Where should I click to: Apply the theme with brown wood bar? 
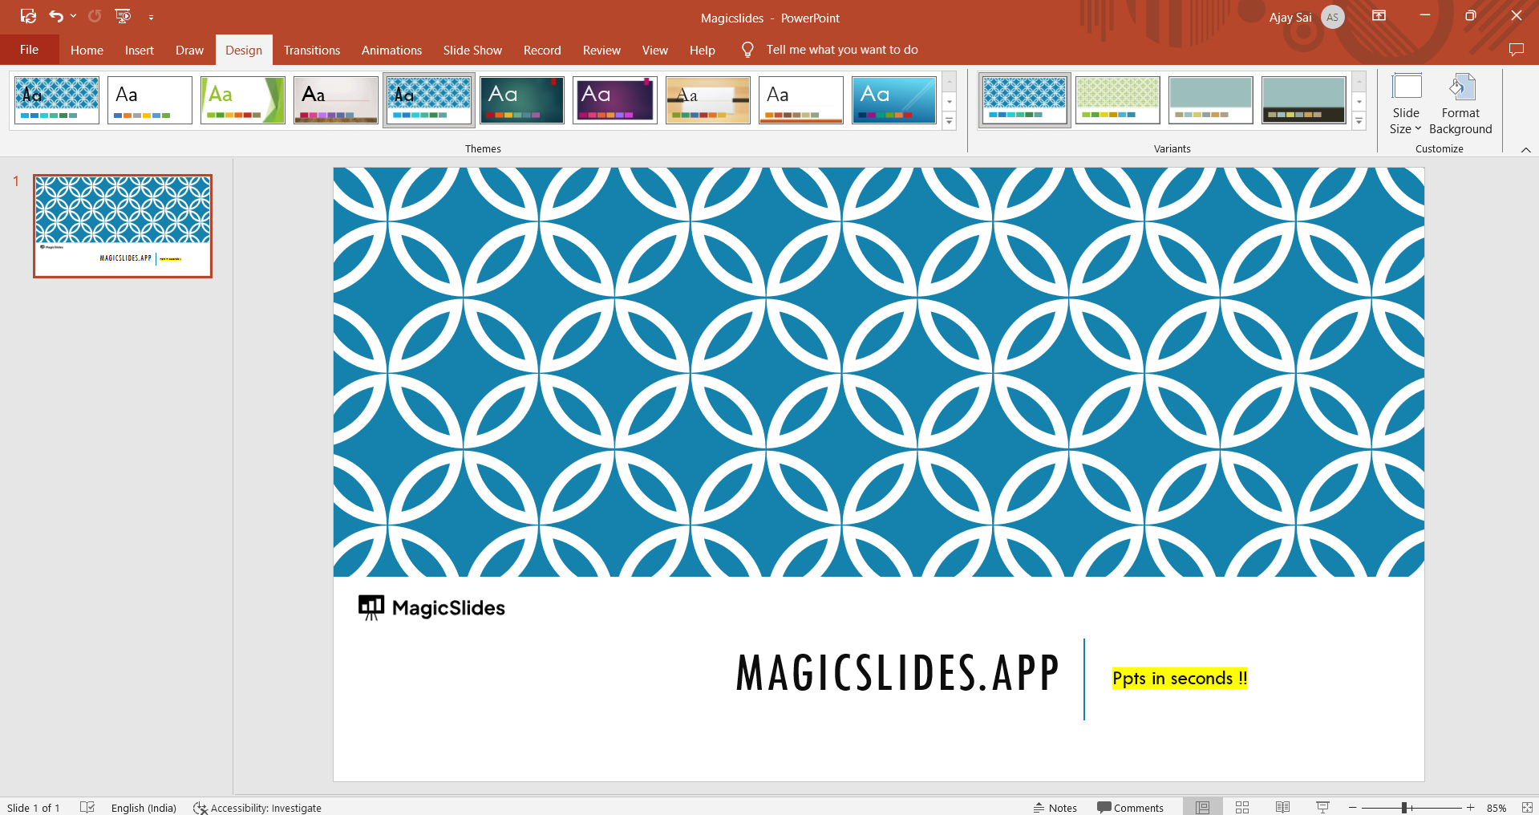tap(336, 100)
